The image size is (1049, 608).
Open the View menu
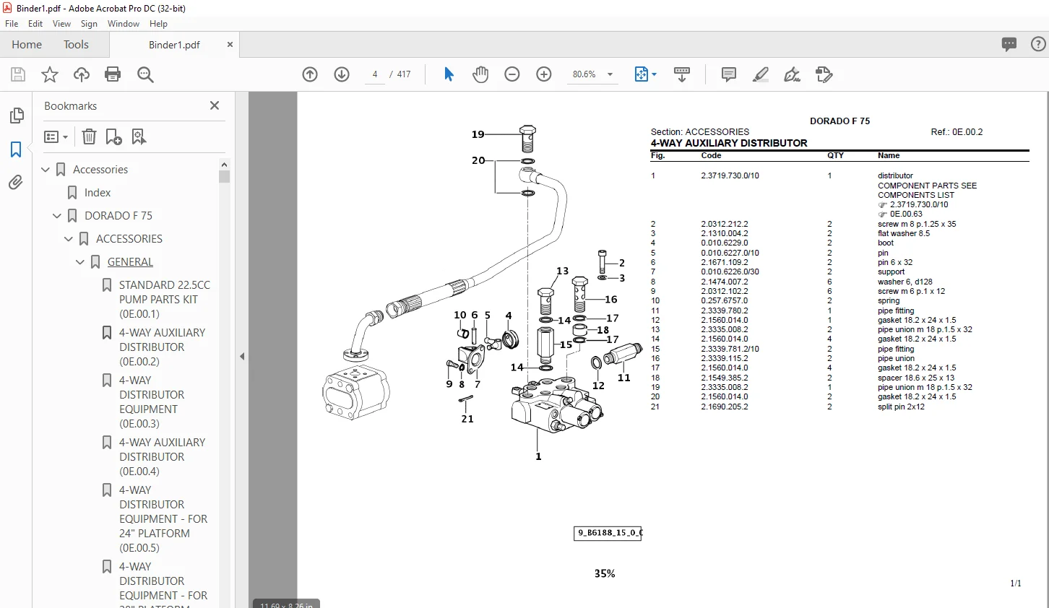tap(61, 24)
